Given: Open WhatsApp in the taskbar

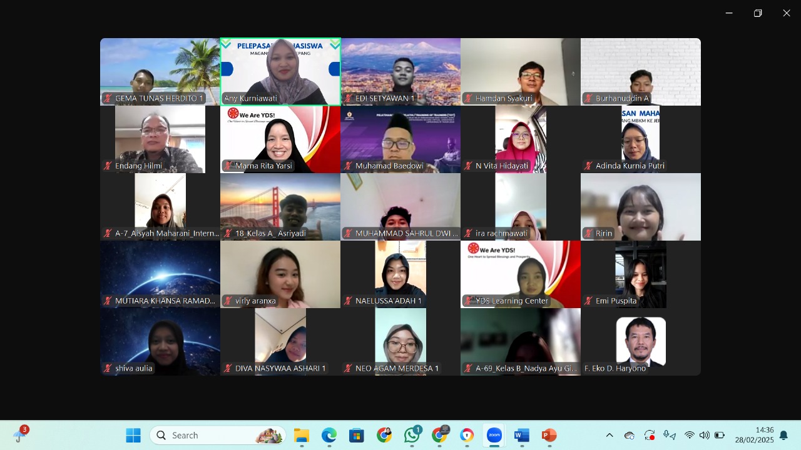Looking at the screenshot, I should point(412,435).
